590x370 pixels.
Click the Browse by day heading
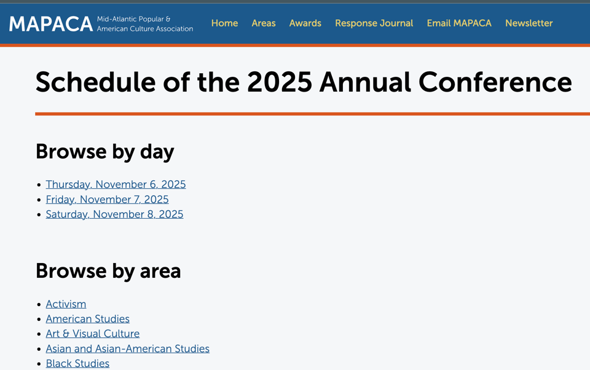click(104, 151)
